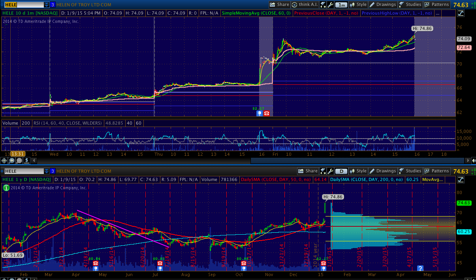Image resolution: width=476 pixels, height=280 pixels.
Task: Open chart settings wrench in upper toolbar
Action: coord(330,5)
